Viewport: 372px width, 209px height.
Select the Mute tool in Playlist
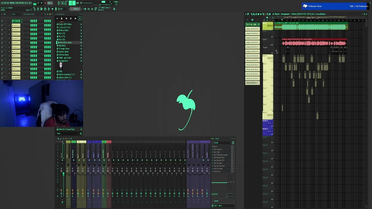258,14
